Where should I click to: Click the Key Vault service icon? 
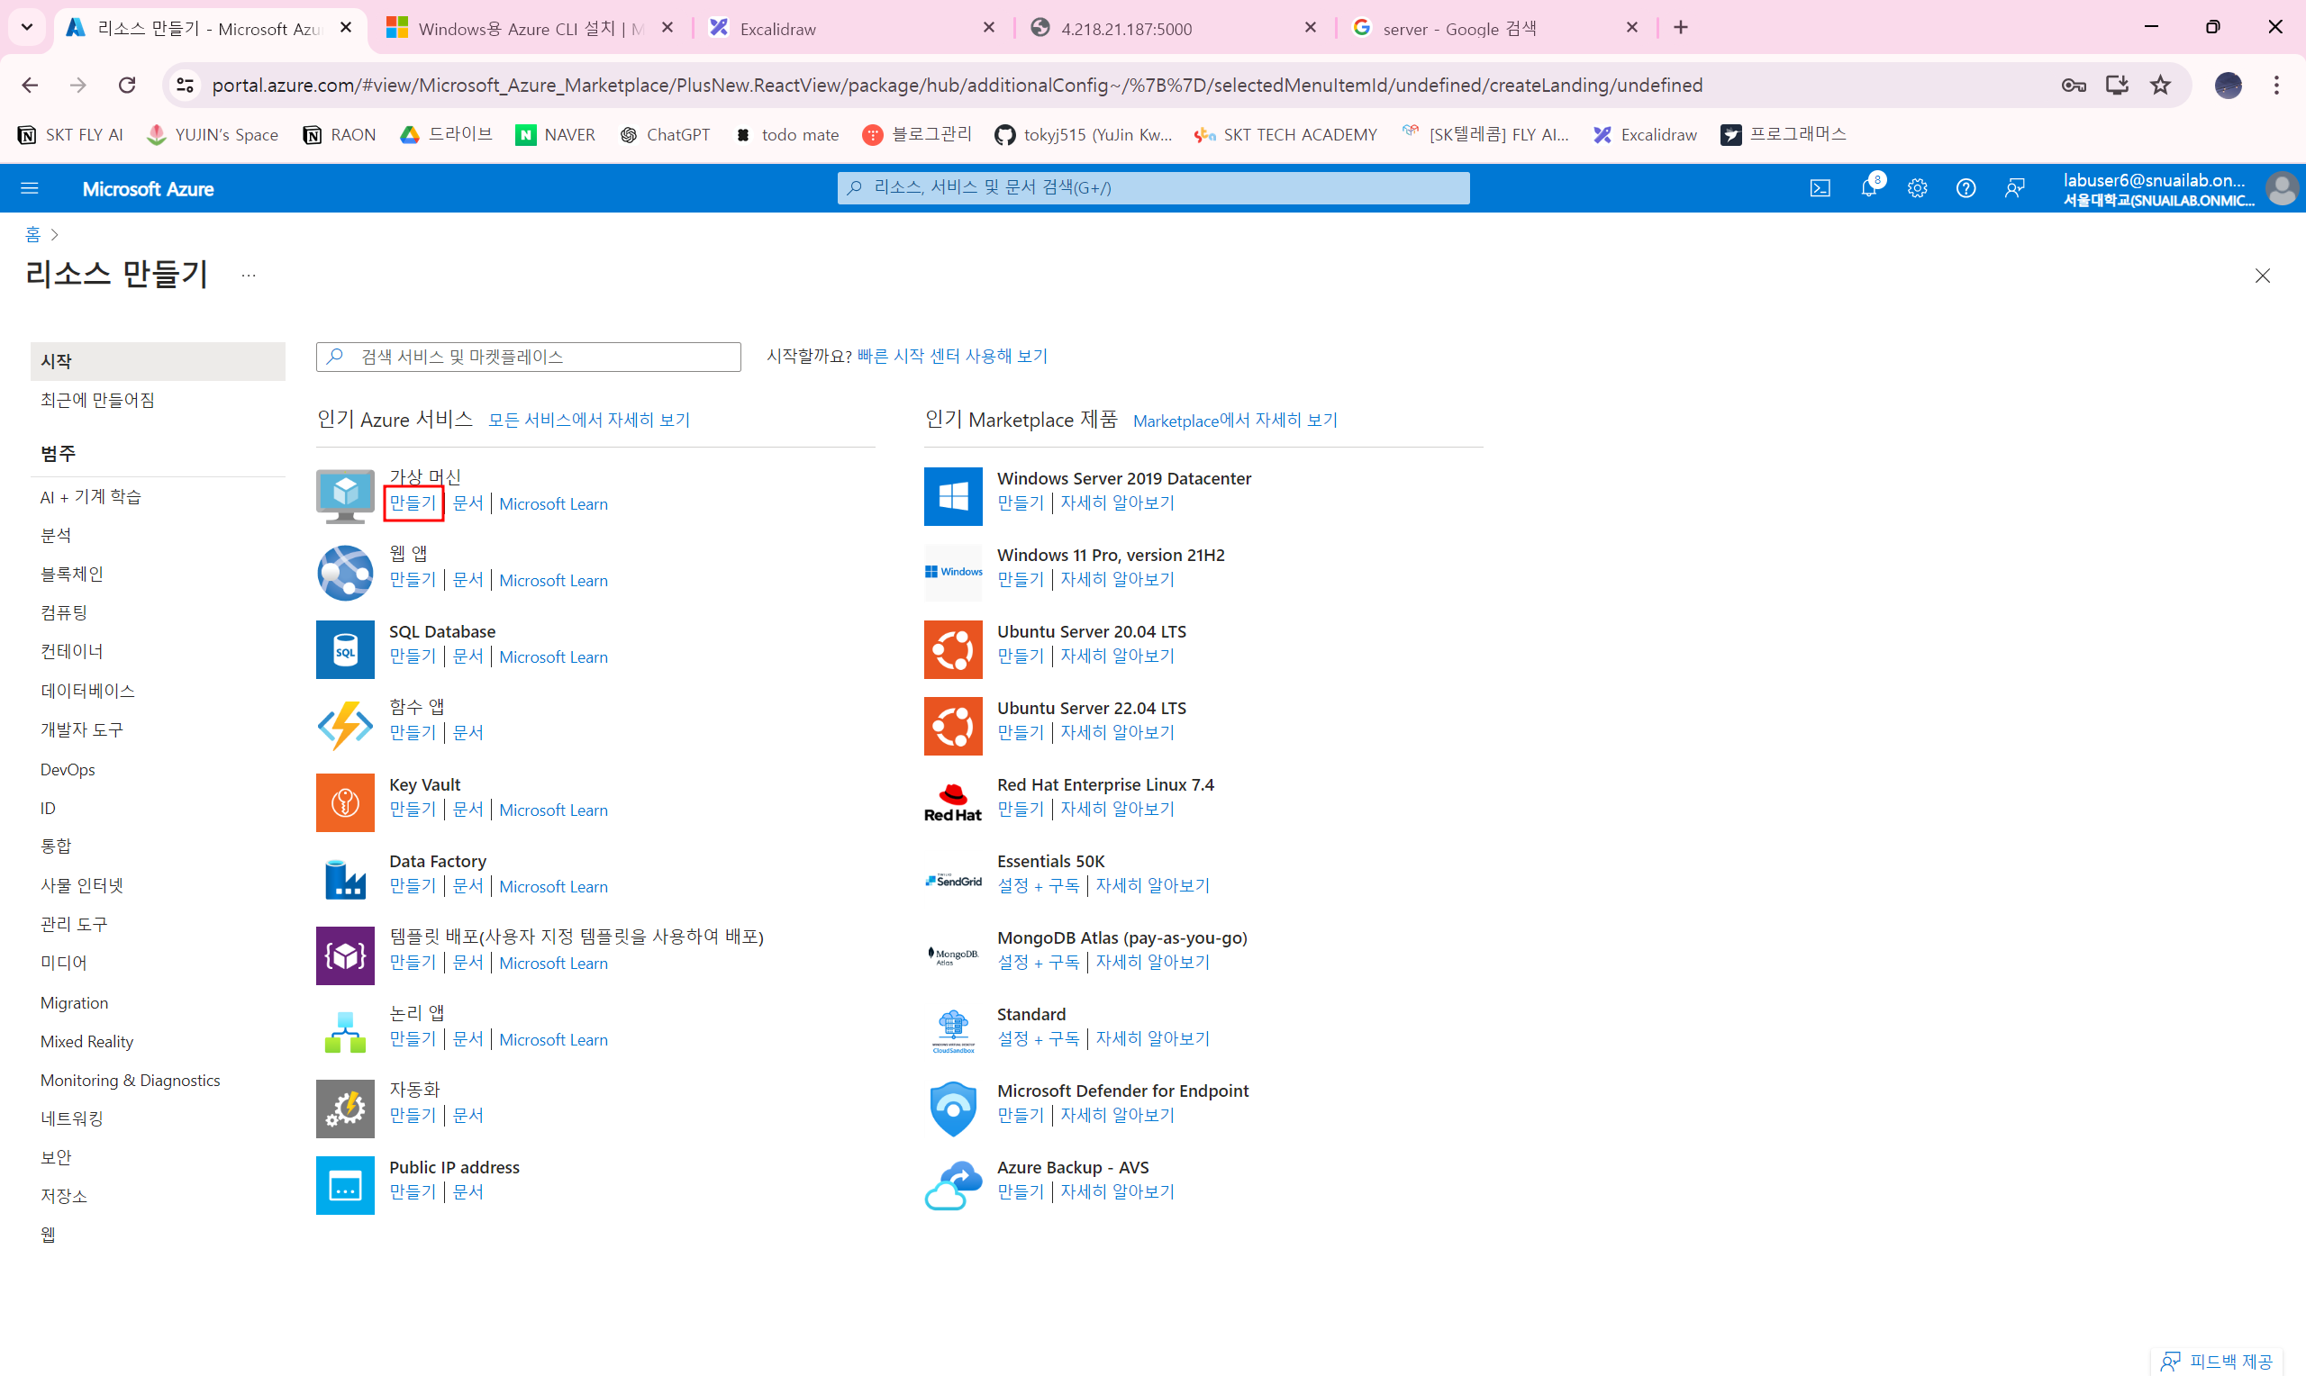[345, 802]
